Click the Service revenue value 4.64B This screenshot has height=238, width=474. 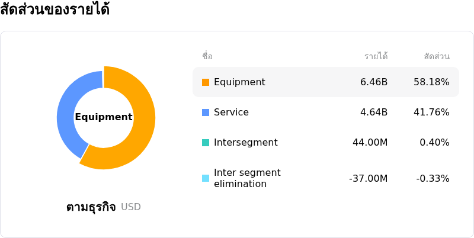(374, 112)
